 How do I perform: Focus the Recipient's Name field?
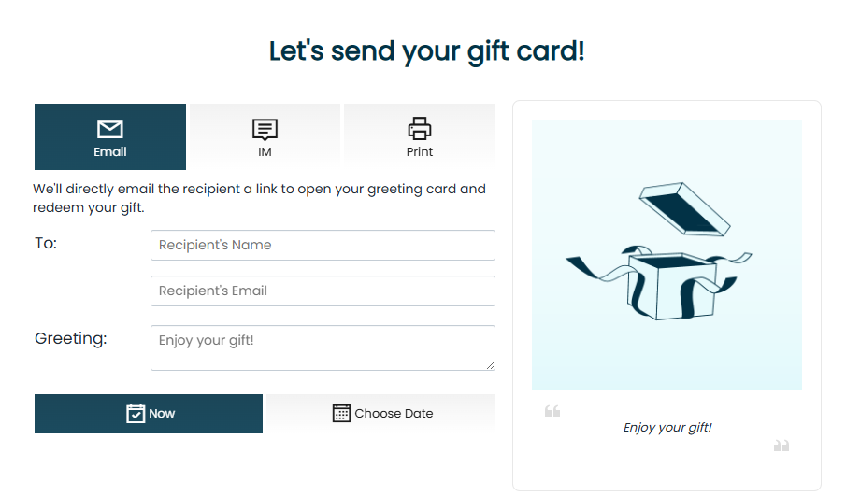click(x=323, y=246)
